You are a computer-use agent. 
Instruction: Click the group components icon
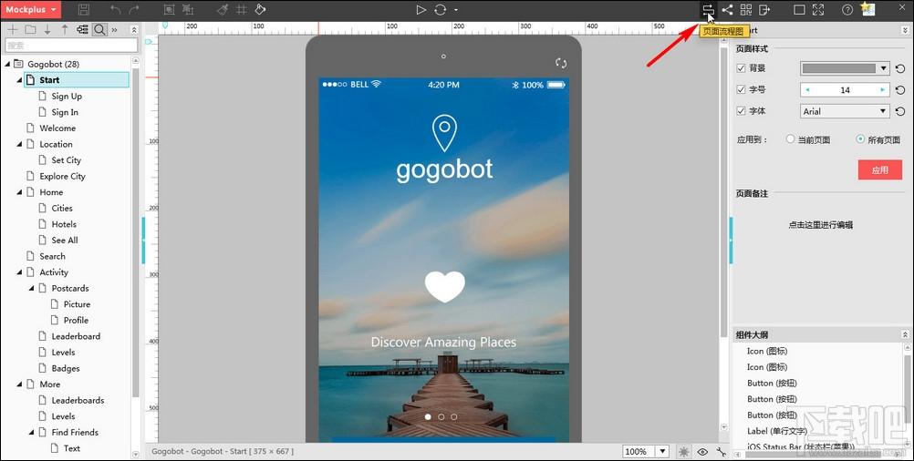pyautogui.click(x=169, y=9)
